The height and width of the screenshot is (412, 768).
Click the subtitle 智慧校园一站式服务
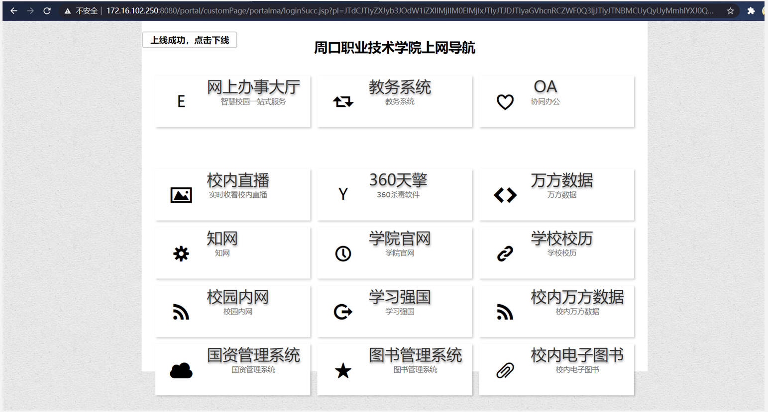coord(253,102)
